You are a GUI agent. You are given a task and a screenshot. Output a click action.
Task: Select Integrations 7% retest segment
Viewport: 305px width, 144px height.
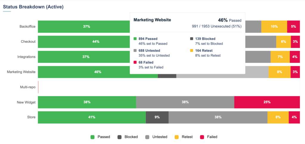click(280, 57)
